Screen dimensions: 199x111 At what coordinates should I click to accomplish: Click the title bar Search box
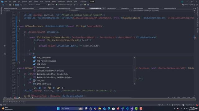(84, 2)
